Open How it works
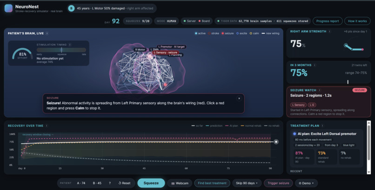The height and width of the screenshot is (190, 375). [357, 21]
